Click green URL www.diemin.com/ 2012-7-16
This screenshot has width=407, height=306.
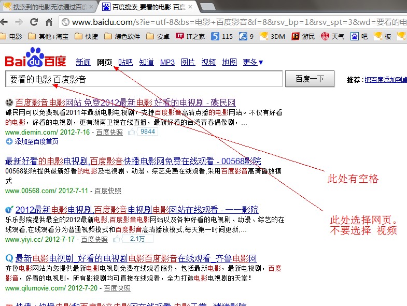pos(47,132)
